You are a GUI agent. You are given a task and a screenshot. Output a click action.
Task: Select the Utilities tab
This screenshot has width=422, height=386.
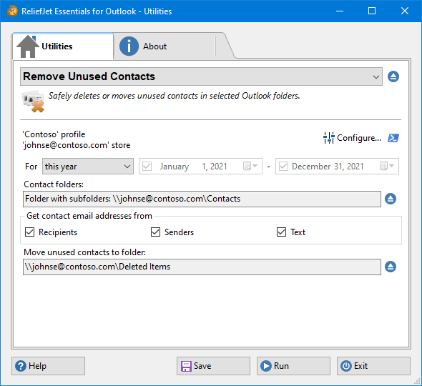(63, 46)
